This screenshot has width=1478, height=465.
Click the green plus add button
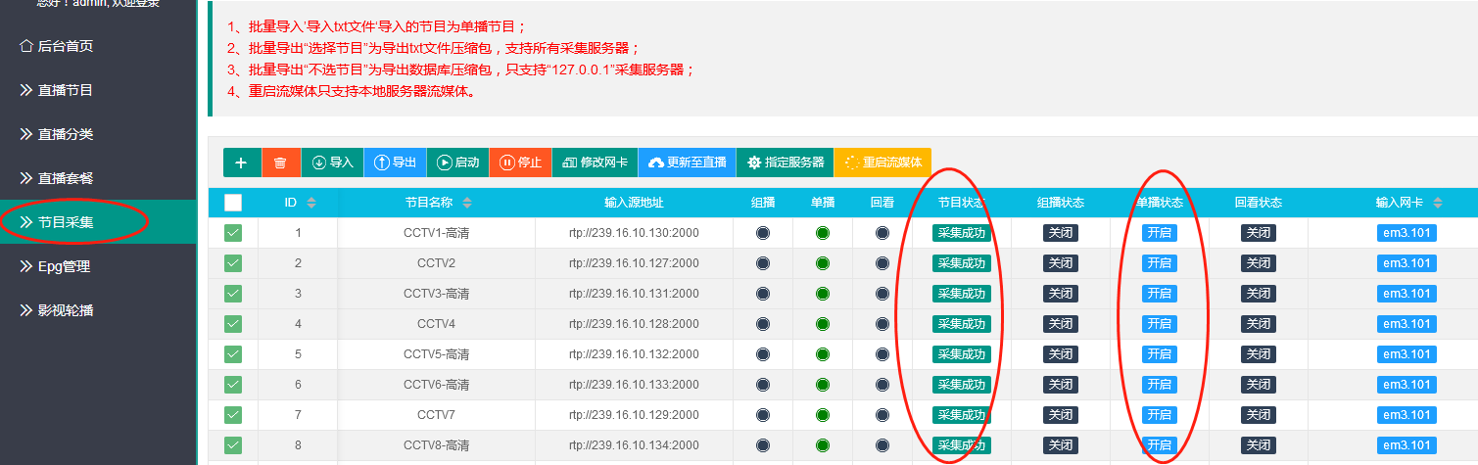(x=242, y=163)
